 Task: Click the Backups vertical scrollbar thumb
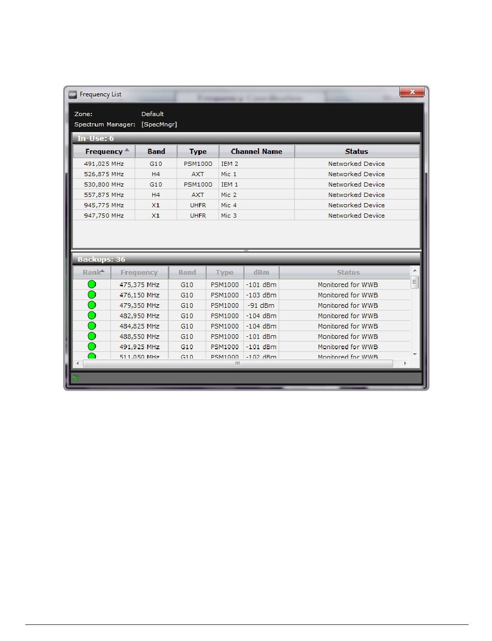pyautogui.click(x=415, y=282)
